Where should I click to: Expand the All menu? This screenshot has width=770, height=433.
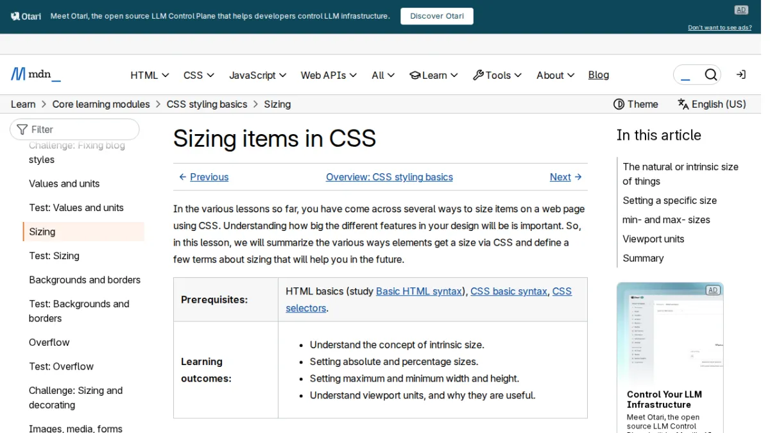pyautogui.click(x=383, y=75)
